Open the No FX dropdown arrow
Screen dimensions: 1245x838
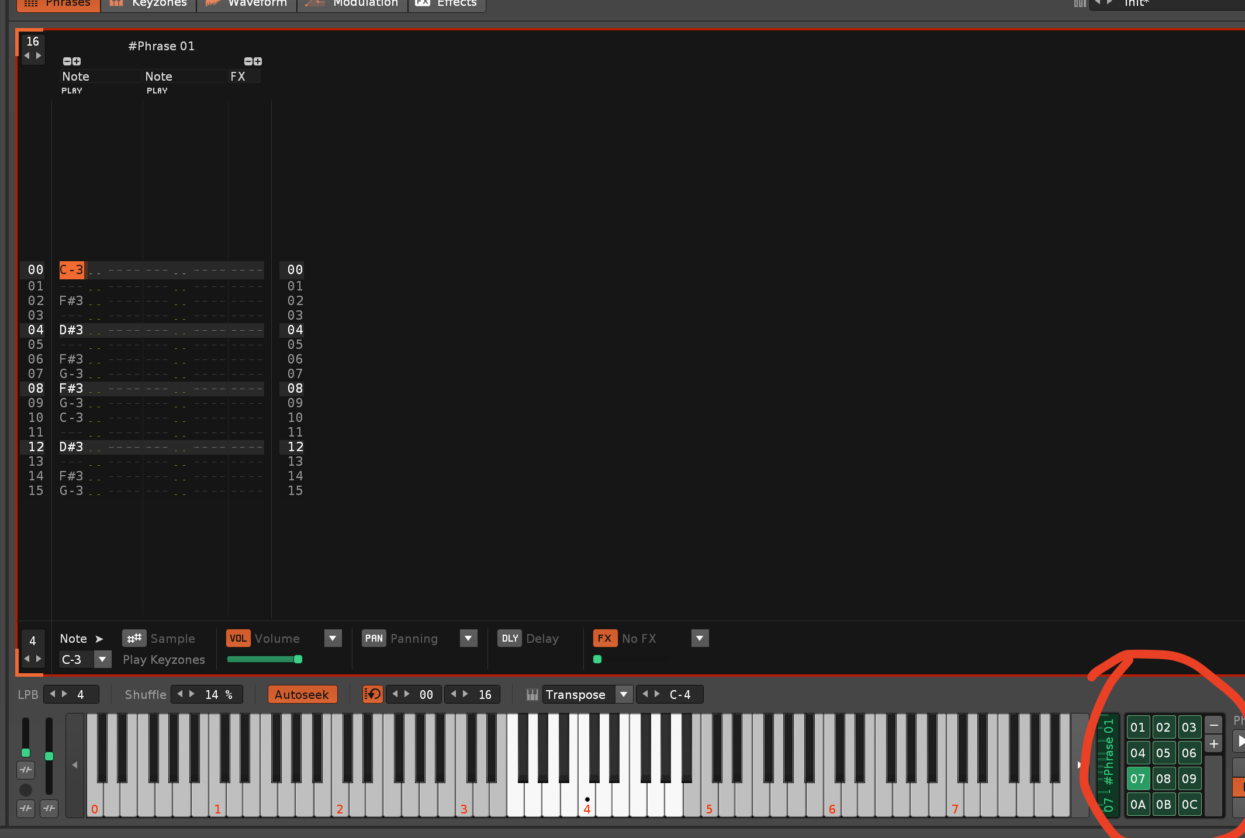700,638
